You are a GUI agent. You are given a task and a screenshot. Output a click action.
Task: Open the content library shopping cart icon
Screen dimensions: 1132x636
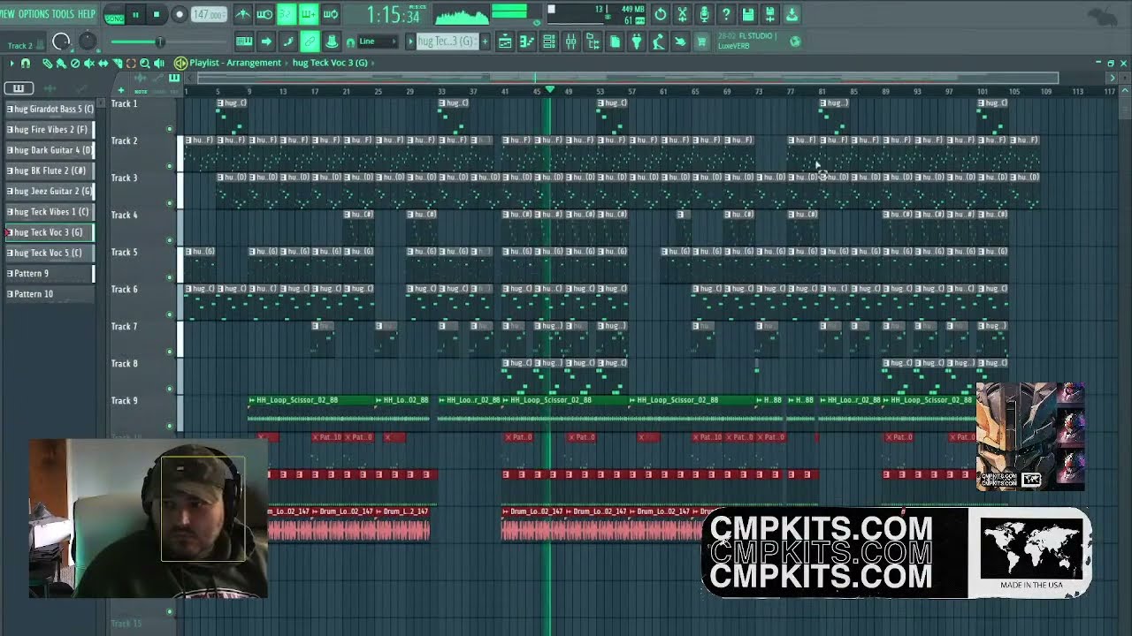pos(701,42)
